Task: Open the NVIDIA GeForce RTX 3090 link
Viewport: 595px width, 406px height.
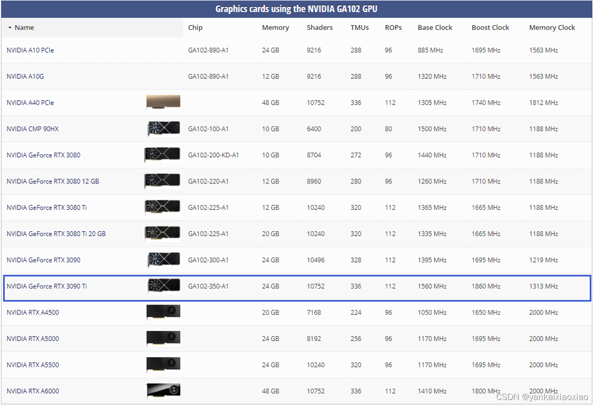Action: click(x=43, y=261)
